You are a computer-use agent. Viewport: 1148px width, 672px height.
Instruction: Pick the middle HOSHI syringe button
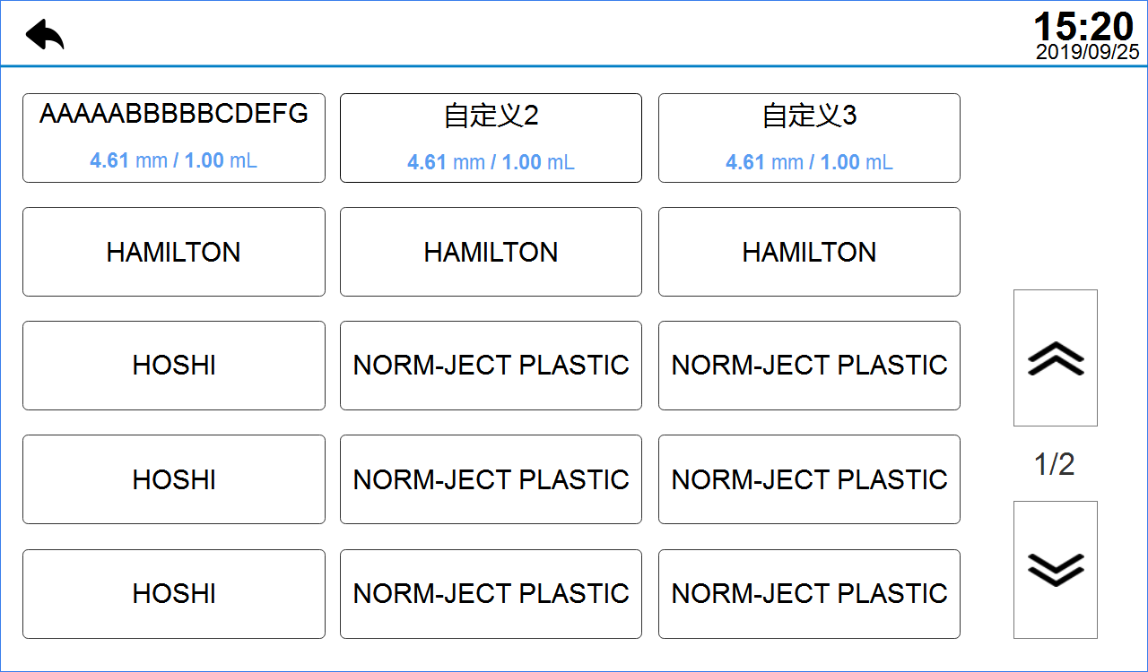click(174, 479)
